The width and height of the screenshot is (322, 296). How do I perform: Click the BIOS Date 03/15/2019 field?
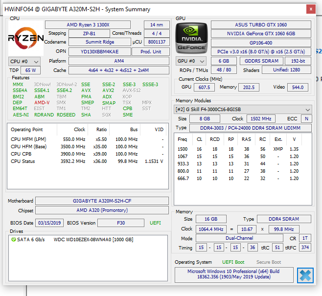(49, 223)
